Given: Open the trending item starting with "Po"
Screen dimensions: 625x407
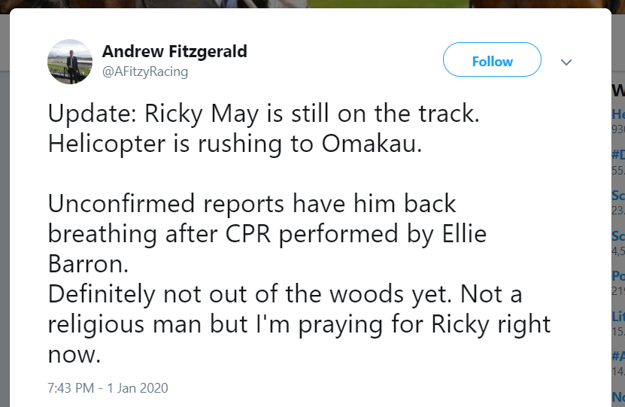Looking at the screenshot, I should 619,275.
